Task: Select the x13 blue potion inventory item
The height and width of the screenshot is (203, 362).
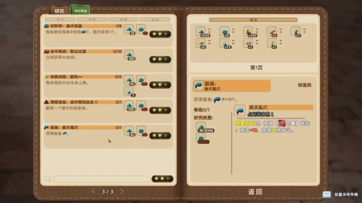Action: (x=225, y=43)
